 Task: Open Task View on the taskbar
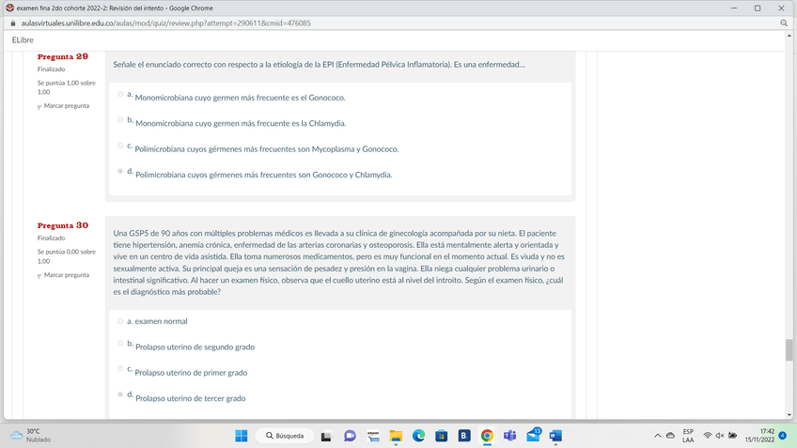pyautogui.click(x=326, y=437)
